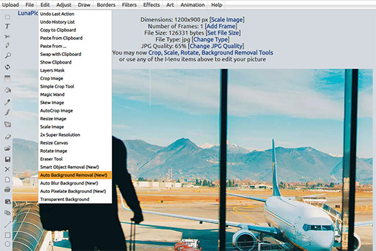Select the Text tool (T icon)

(x=8, y=27)
